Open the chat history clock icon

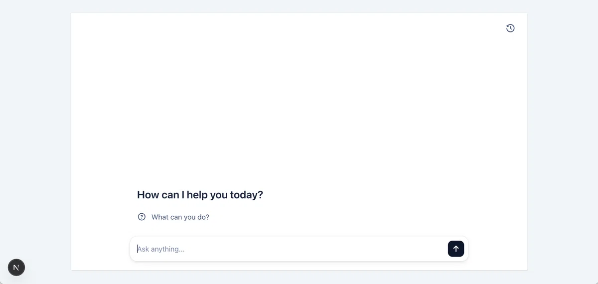510,28
